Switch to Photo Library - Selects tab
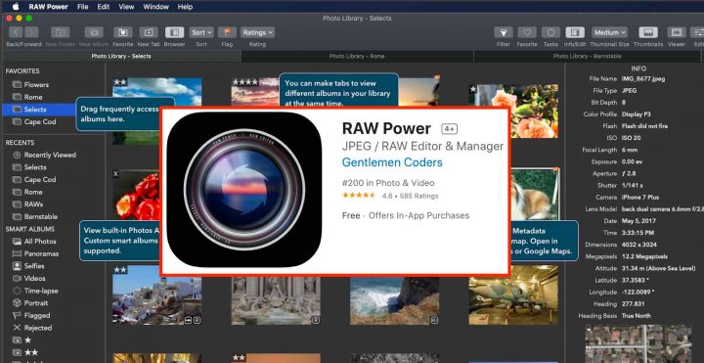Screen dimensions: 704x363 point(121,56)
